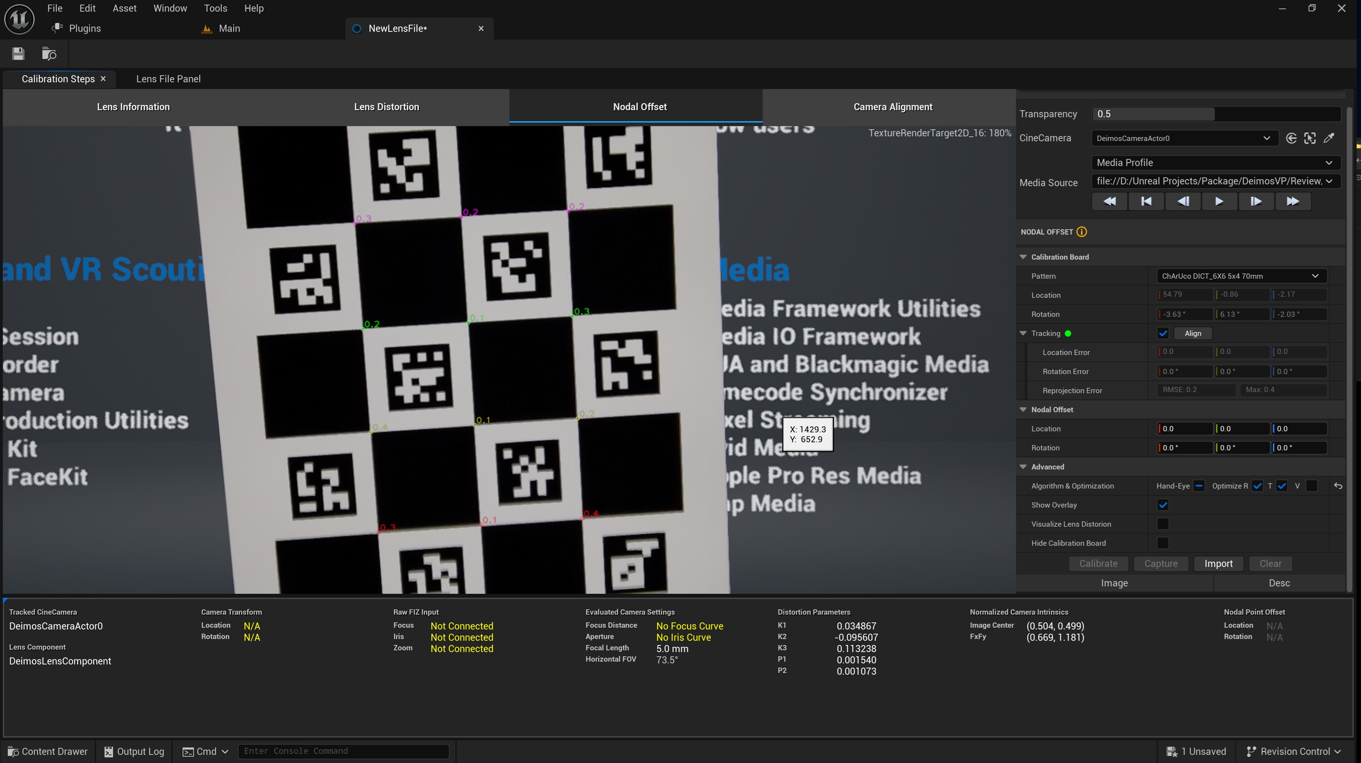Click the NewLensFile tab circle icon
The height and width of the screenshot is (763, 1361).
[x=357, y=29]
